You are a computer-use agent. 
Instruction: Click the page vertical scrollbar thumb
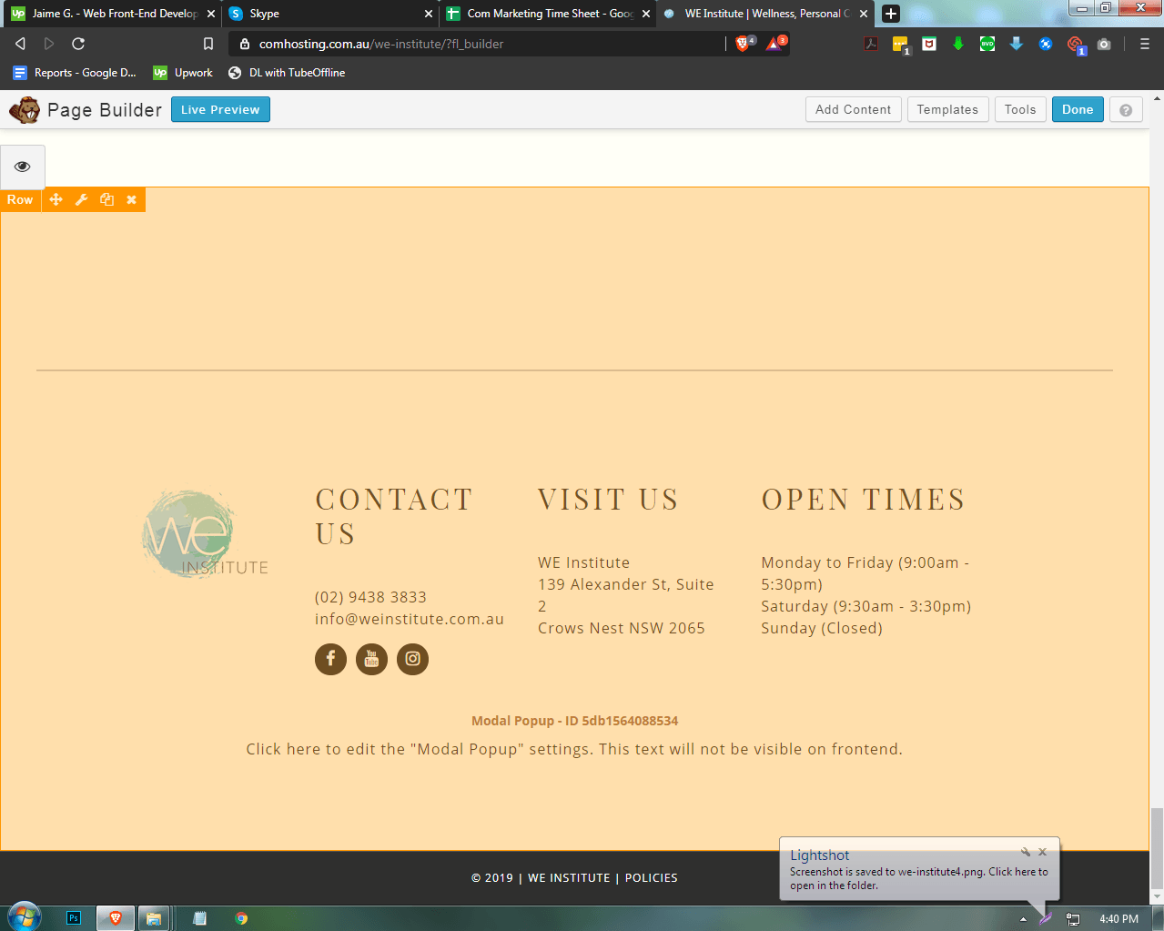pyautogui.click(x=1157, y=847)
